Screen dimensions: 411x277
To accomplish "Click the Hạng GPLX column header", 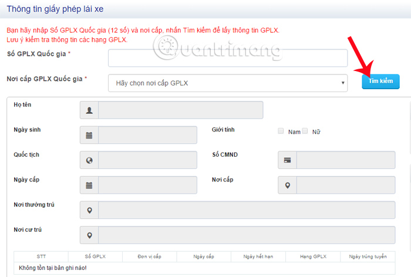I will [x=313, y=256].
